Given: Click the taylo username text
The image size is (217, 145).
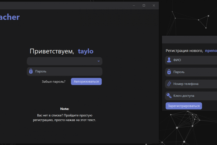Looking at the screenshot, I should click(86, 51).
